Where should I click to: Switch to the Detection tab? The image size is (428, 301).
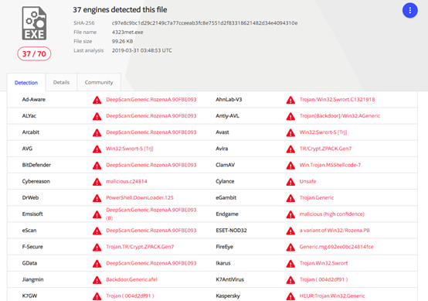tap(26, 83)
